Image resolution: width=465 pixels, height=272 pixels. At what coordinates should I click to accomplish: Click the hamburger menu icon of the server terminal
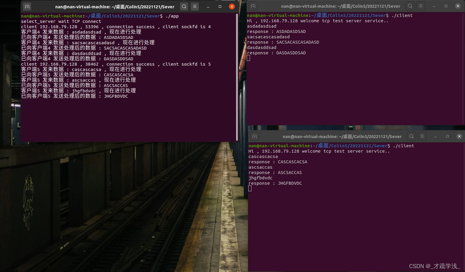click(194, 6)
